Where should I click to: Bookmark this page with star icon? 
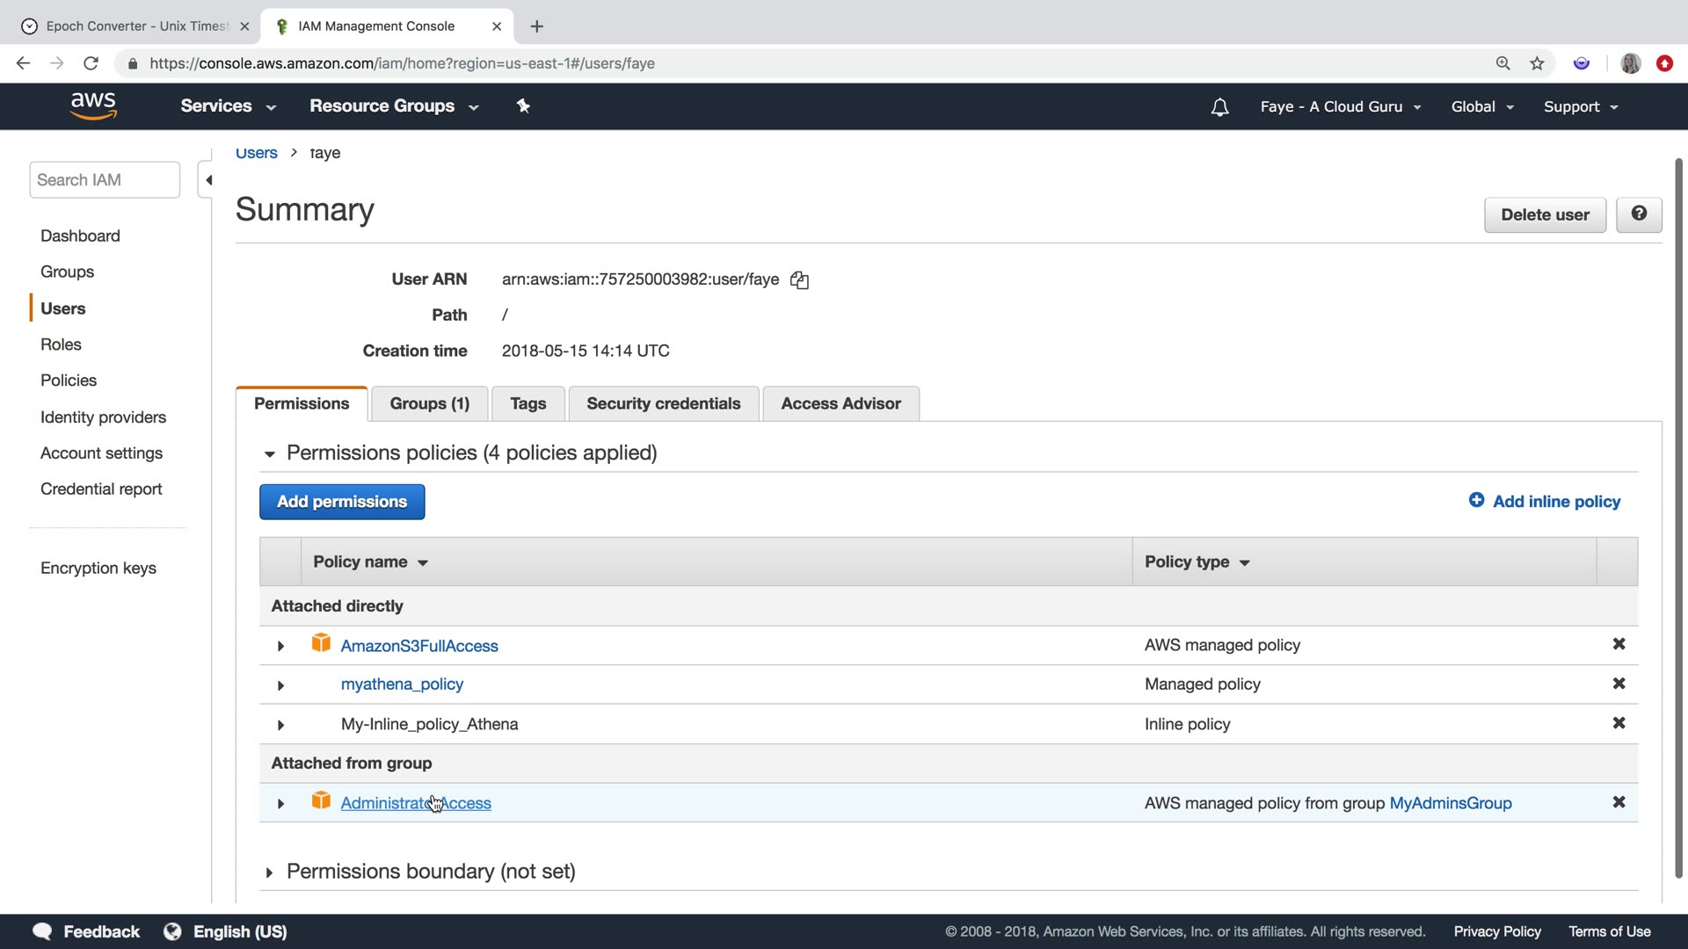pos(1537,63)
